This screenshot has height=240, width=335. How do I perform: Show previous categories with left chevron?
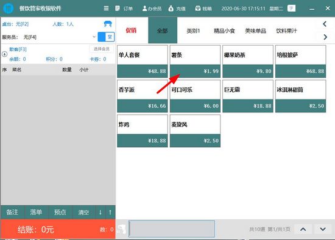(325, 24)
